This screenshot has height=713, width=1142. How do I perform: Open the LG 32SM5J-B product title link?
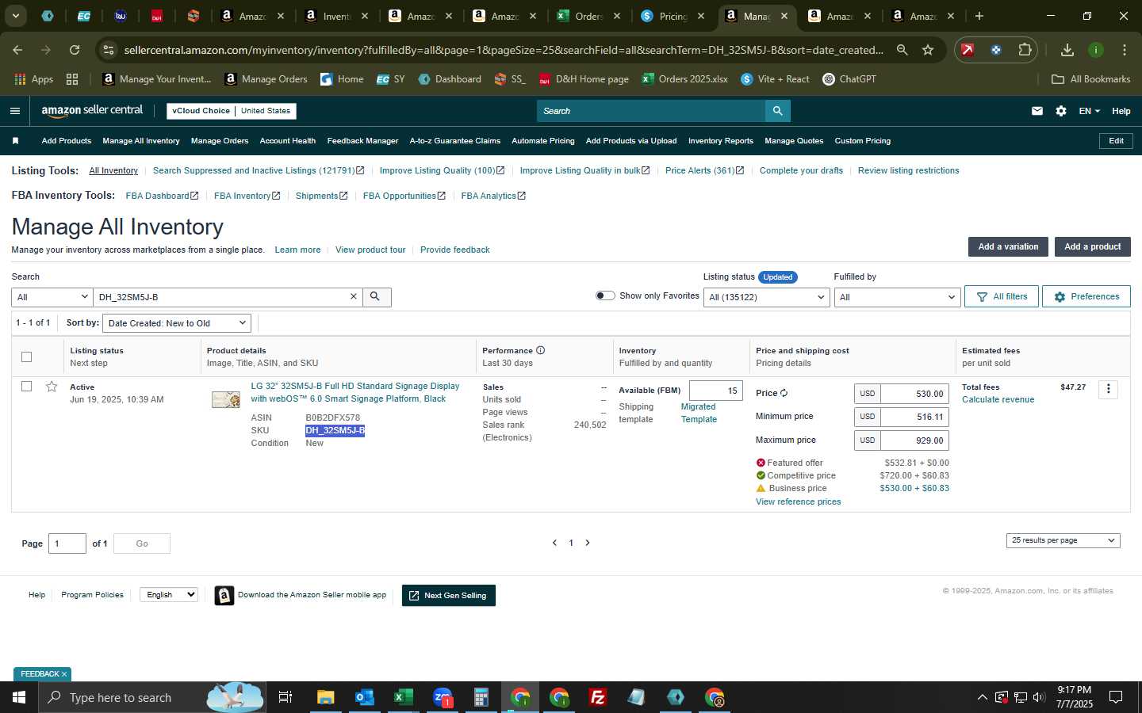click(355, 392)
